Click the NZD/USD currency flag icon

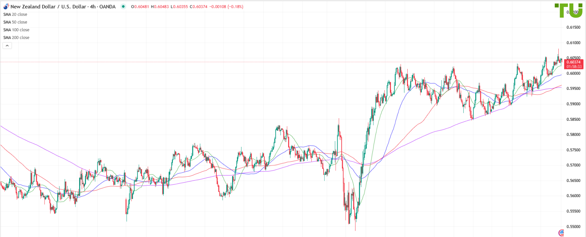point(6,7)
